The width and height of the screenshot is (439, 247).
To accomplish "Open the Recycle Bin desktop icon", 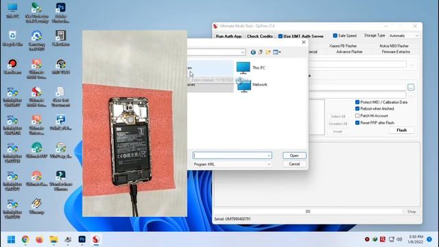I will click(12, 38).
